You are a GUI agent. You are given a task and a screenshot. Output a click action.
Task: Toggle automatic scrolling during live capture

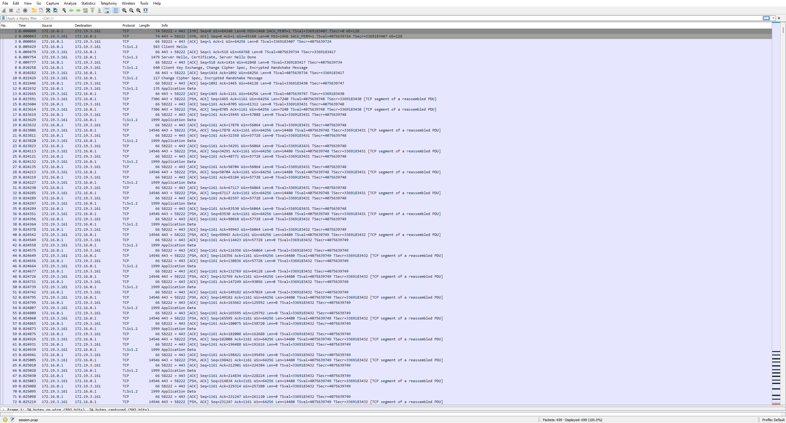[x=107, y=10]
